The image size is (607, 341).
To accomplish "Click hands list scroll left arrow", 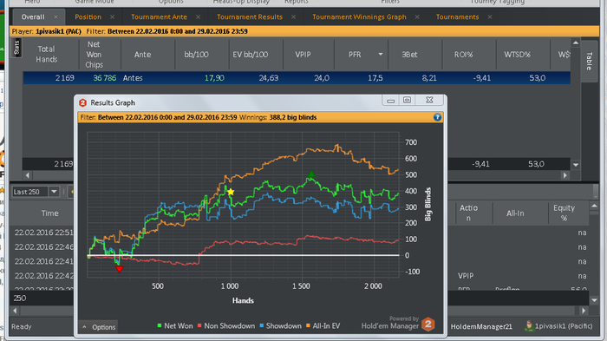I will click(x=15, y=311).
